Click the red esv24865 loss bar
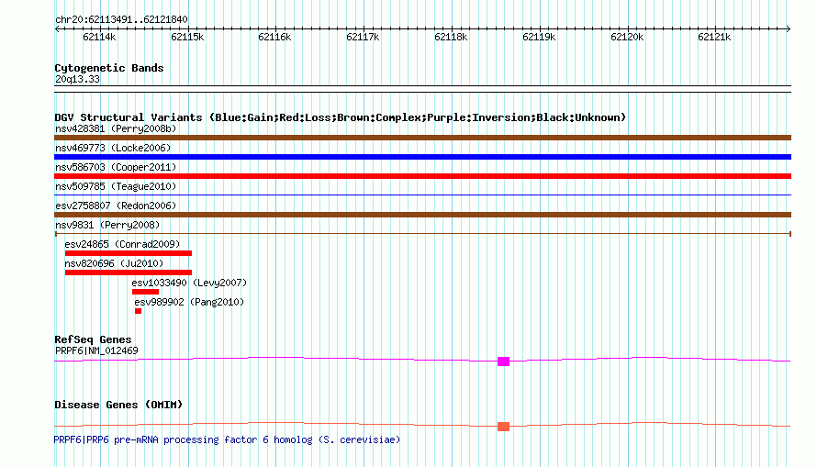The image size is (817, 467). (x=129, y=253)
